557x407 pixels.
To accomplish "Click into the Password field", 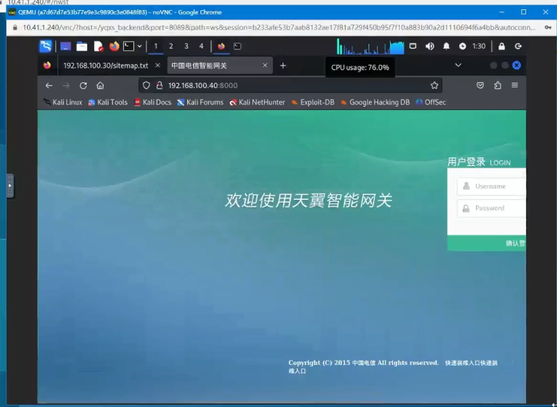I will pos(492,208).
